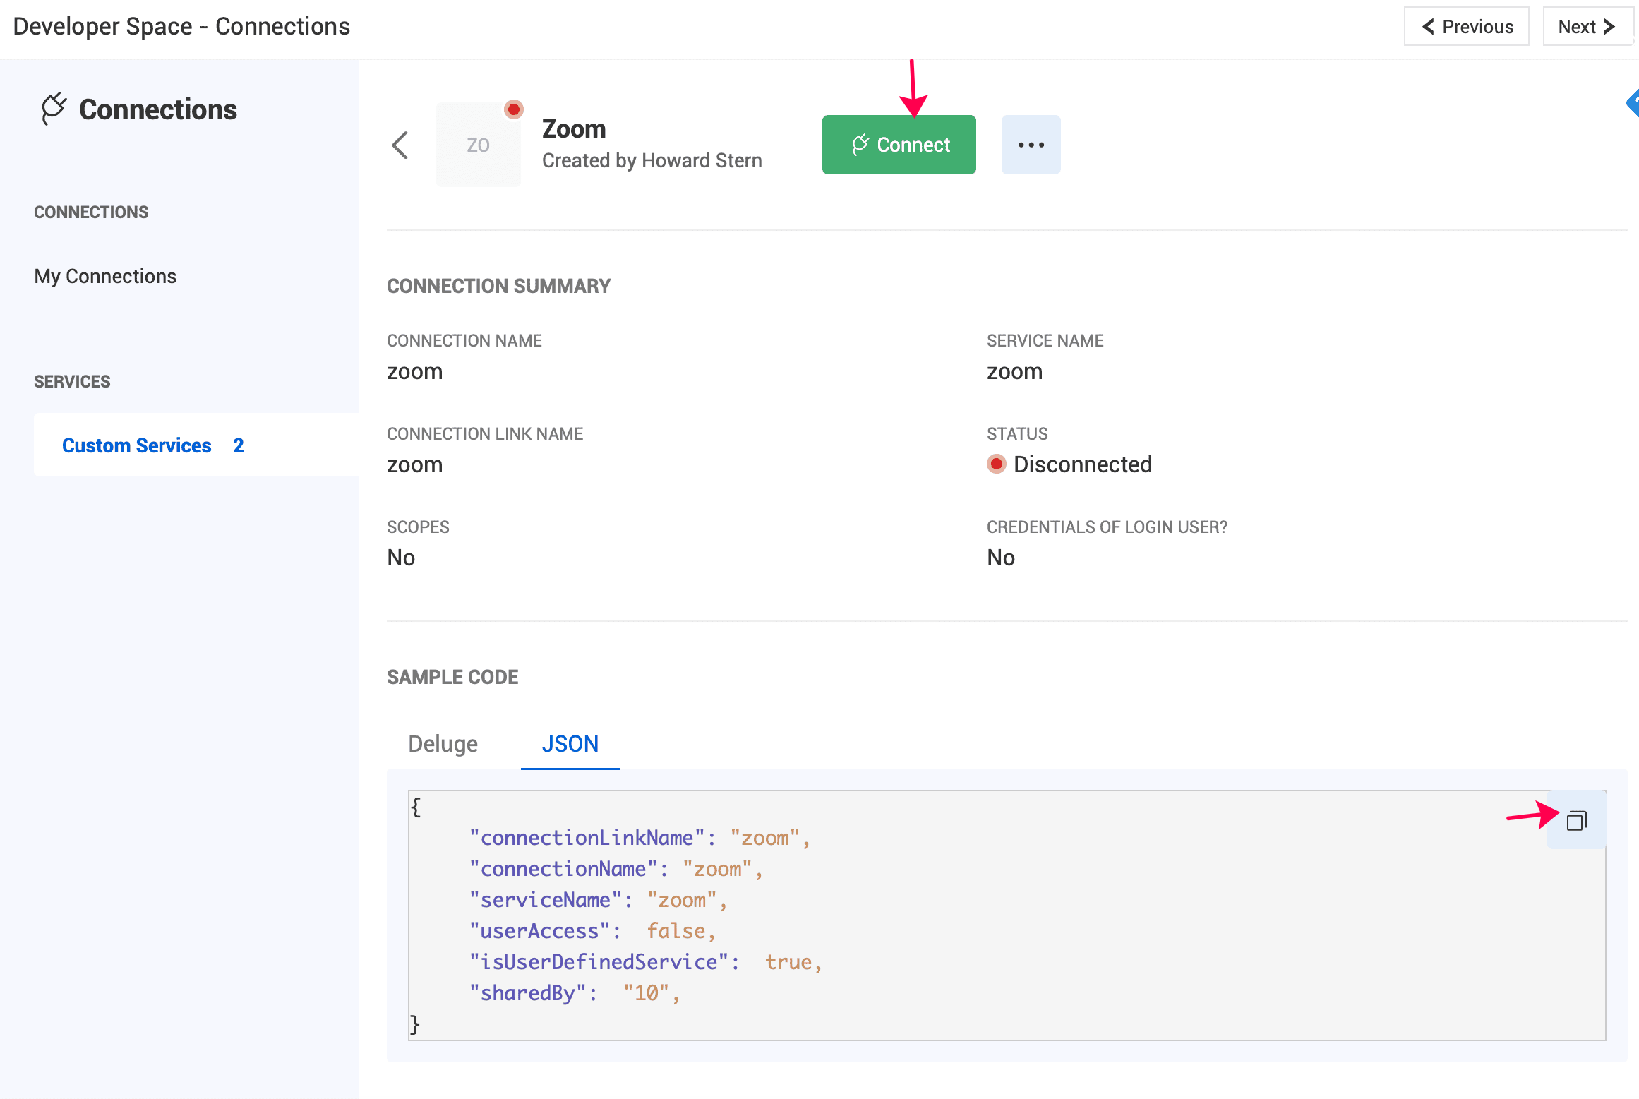Click the blue tab at right edge
The image size is (1639, 1099).
[x=1632, y=104]
